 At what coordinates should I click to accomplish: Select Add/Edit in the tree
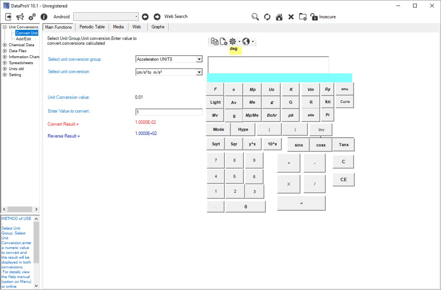tap(24, 39)
